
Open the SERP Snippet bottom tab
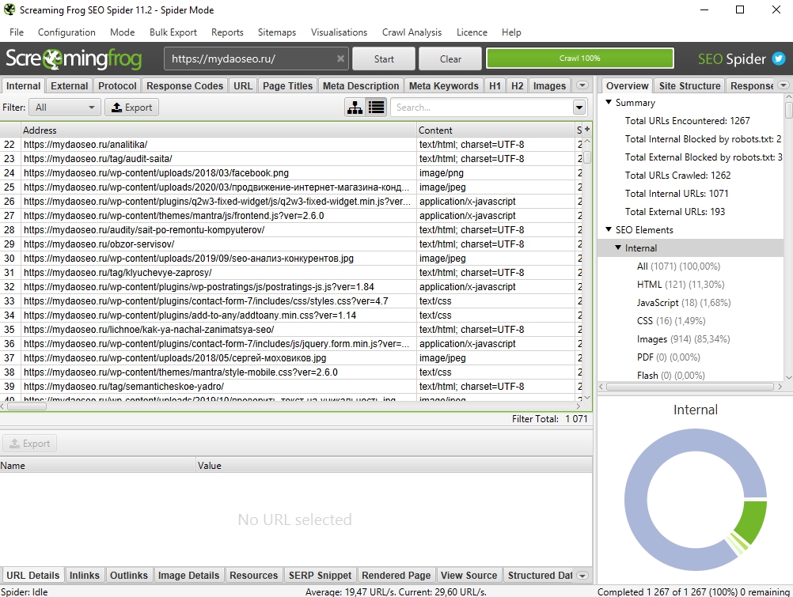321,576
